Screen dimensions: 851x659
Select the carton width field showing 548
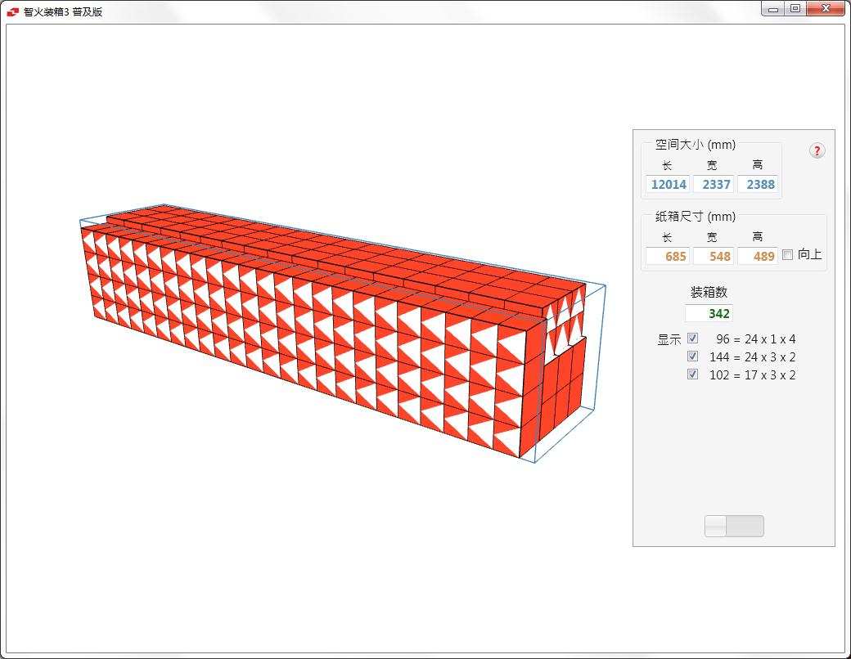coord(714,256)
